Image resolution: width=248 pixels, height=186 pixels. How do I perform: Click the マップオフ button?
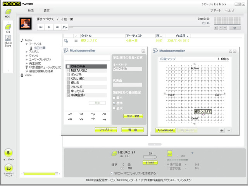click(106, 130)
